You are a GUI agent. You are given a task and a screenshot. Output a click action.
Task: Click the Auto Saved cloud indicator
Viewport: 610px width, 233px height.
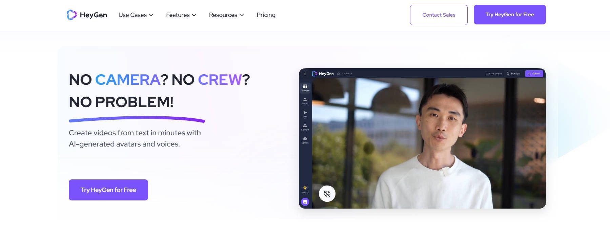345,74
